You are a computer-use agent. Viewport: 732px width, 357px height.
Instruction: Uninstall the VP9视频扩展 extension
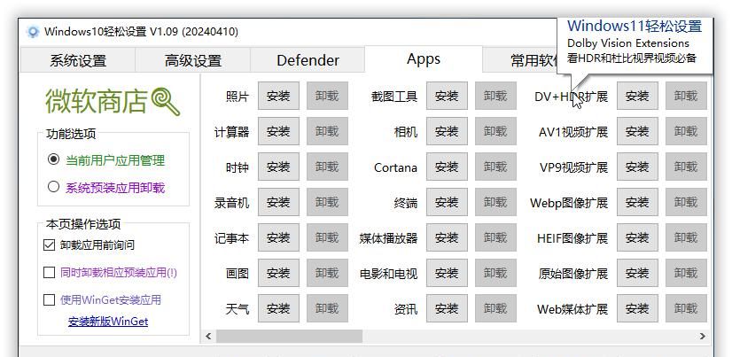686,167
